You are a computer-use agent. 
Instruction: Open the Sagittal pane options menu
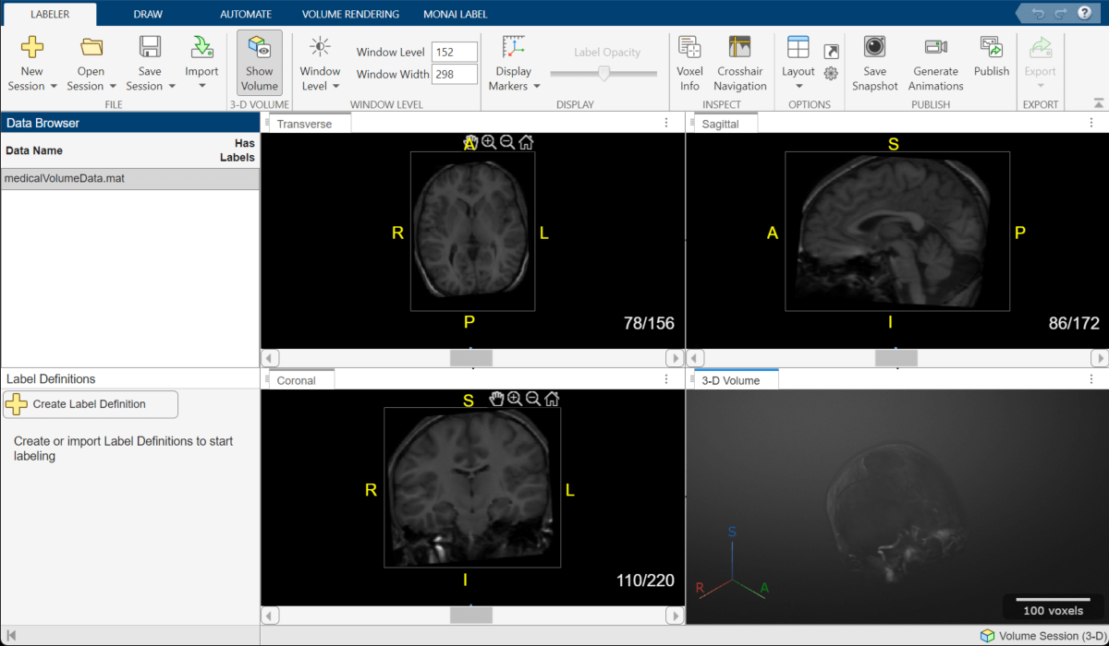[x=1090, y=121]
